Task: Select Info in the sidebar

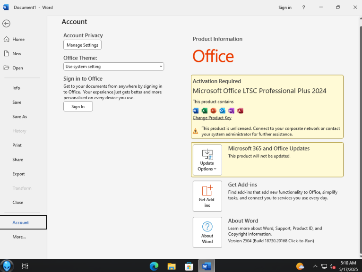Action: point(16,88)
